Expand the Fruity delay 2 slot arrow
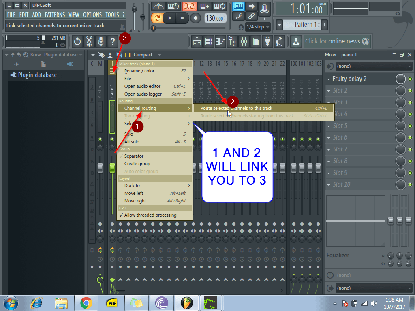Image resolution: width=415 pixels, height=311 pixels. click(329, 79)
